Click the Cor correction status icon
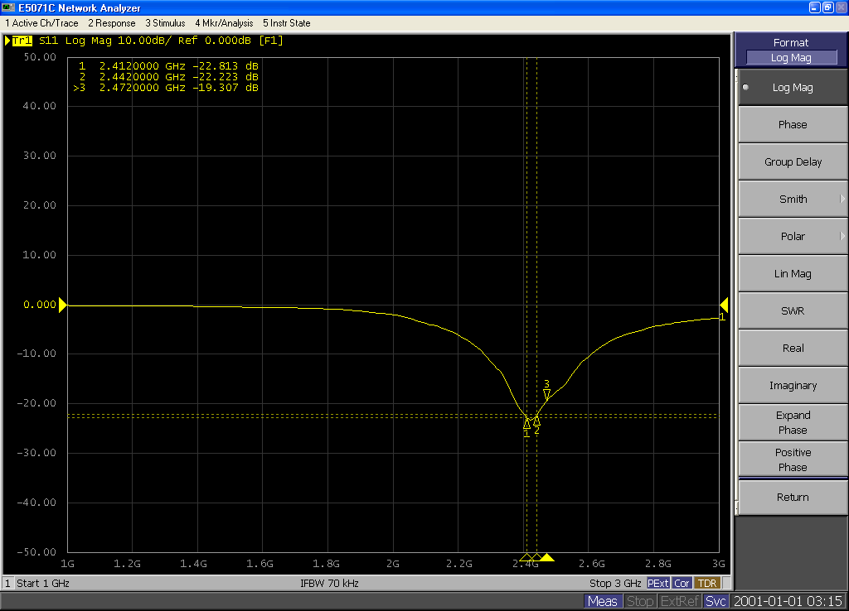849x611 pixels. coord(682,583)
